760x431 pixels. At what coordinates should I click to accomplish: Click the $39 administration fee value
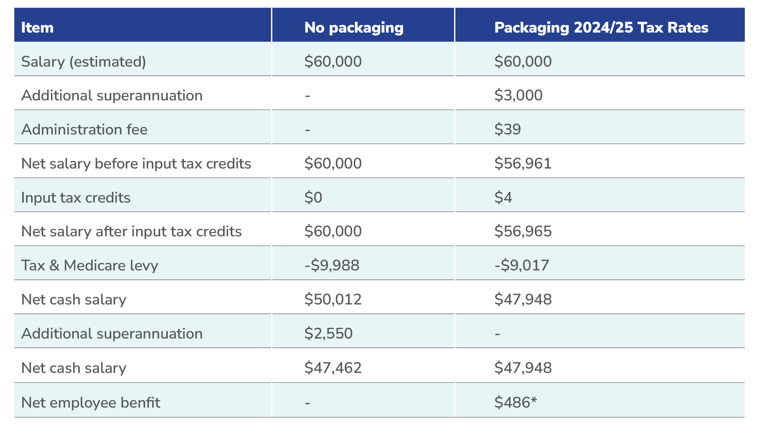click(507, 129)
